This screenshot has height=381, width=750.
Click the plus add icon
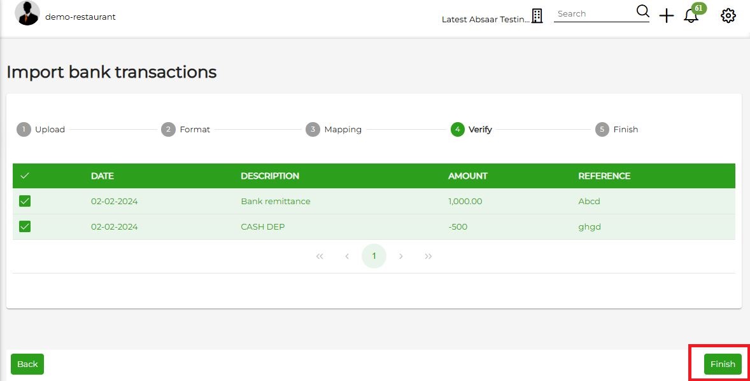(x=667, y=16)
